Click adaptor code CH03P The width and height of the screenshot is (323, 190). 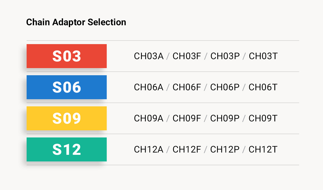(x=225, y=56)
